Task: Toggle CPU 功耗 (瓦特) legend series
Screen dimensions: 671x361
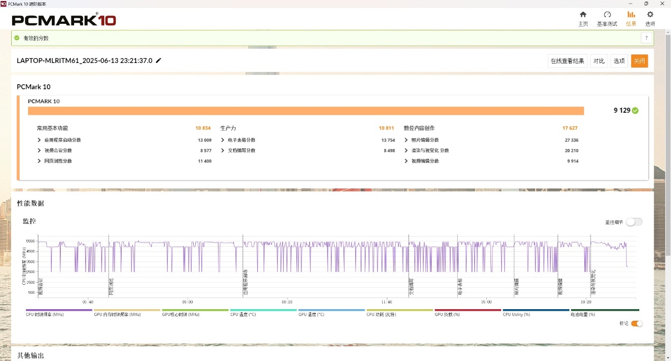Action: point(400,312)
